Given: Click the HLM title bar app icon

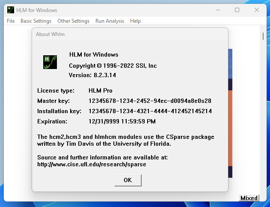Looking at the screenshot, I should coord(11,10).
